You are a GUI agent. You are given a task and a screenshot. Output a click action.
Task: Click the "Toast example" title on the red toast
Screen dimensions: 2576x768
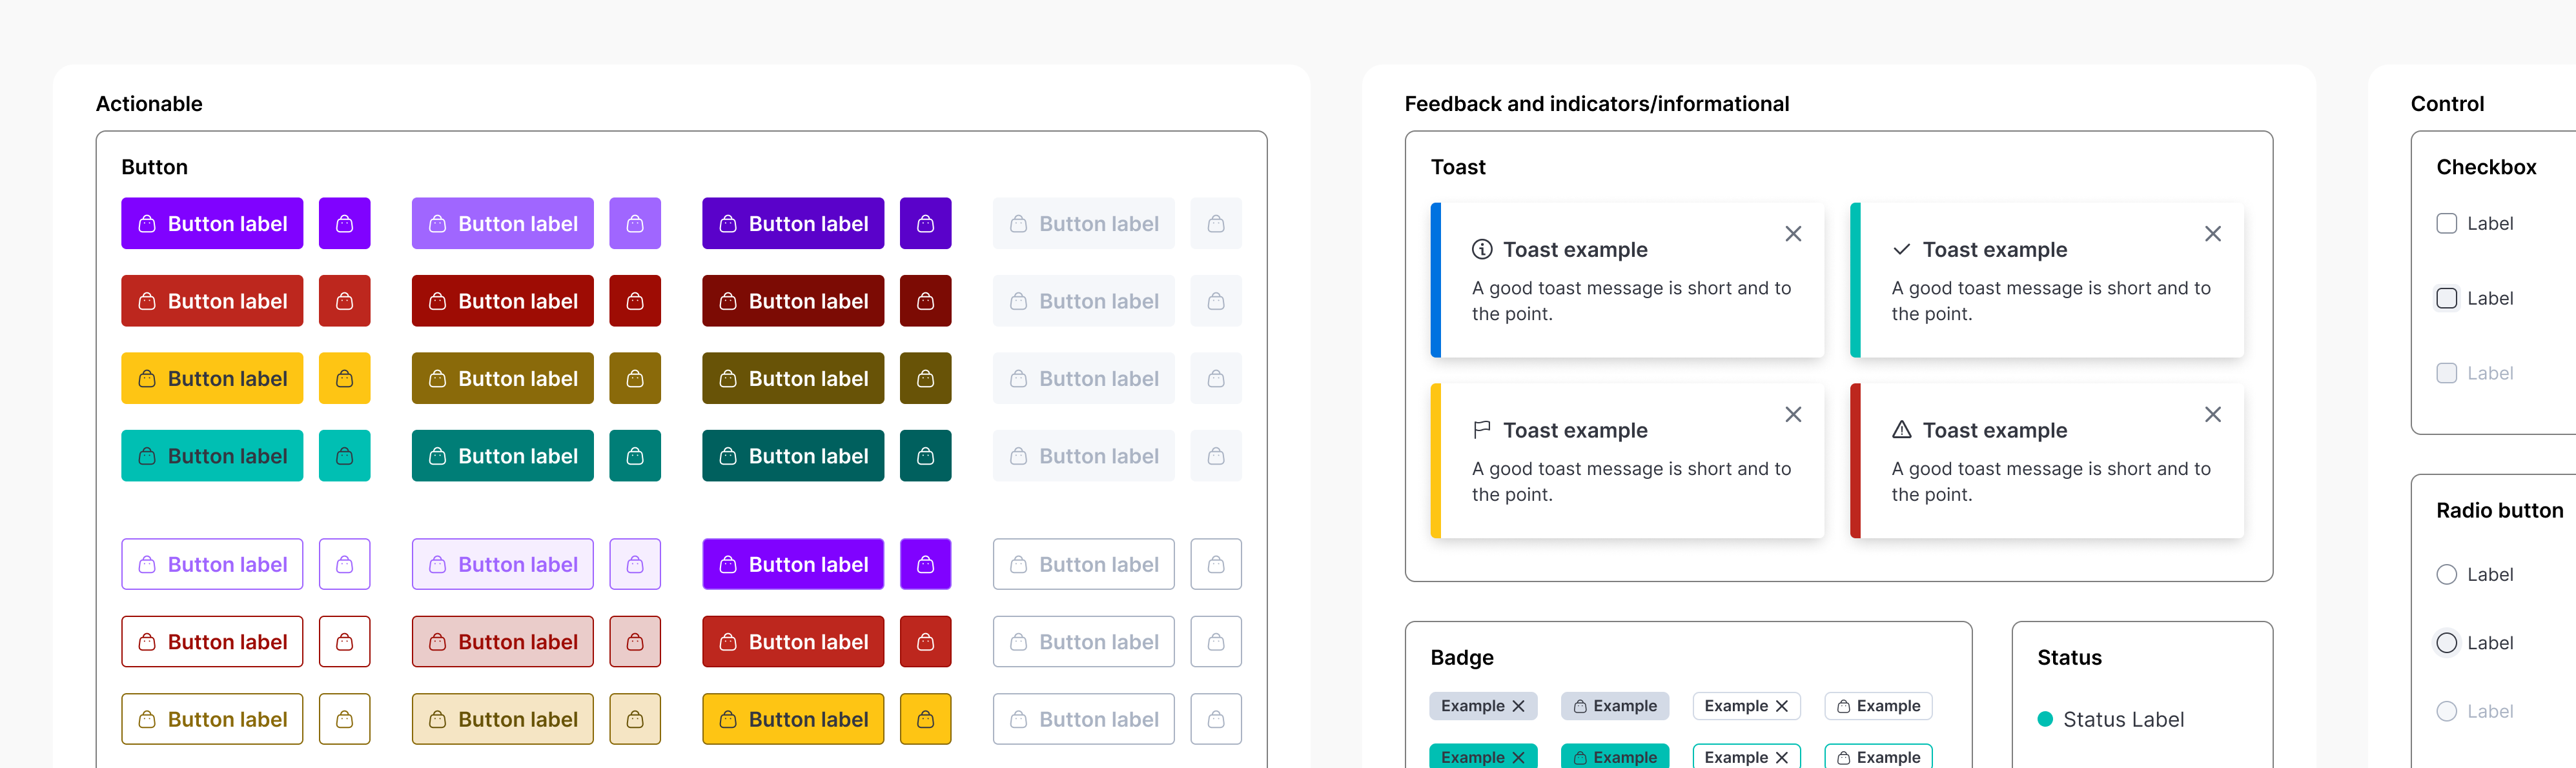[x=1995, y=431]
